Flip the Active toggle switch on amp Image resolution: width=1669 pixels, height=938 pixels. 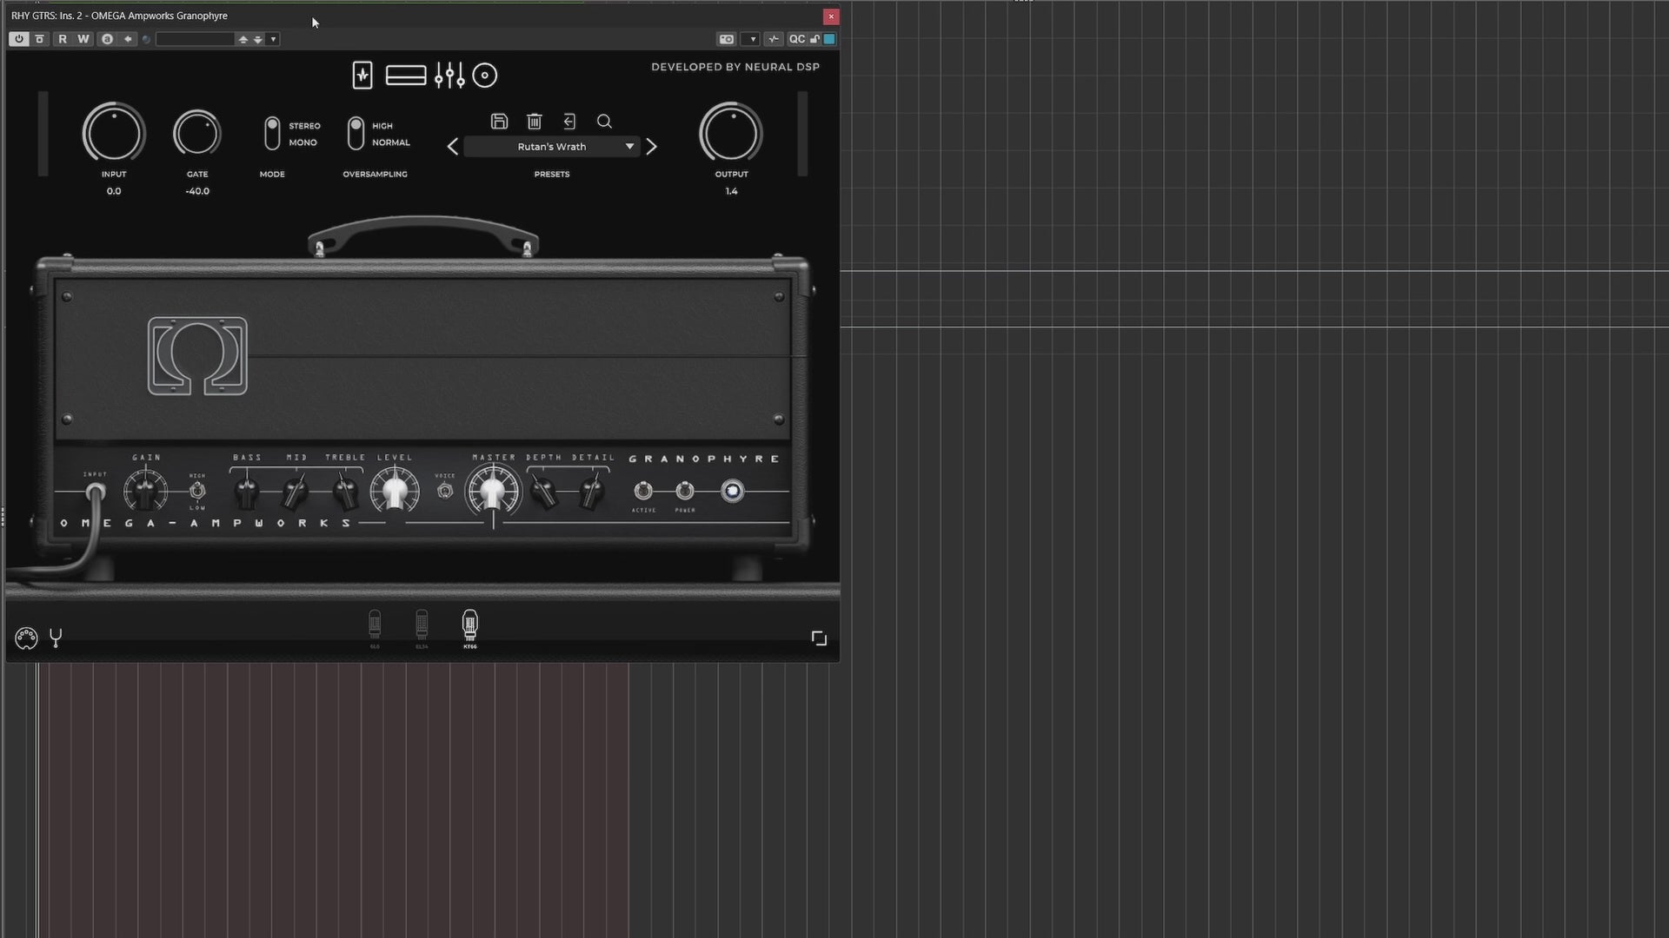[643, 492]
